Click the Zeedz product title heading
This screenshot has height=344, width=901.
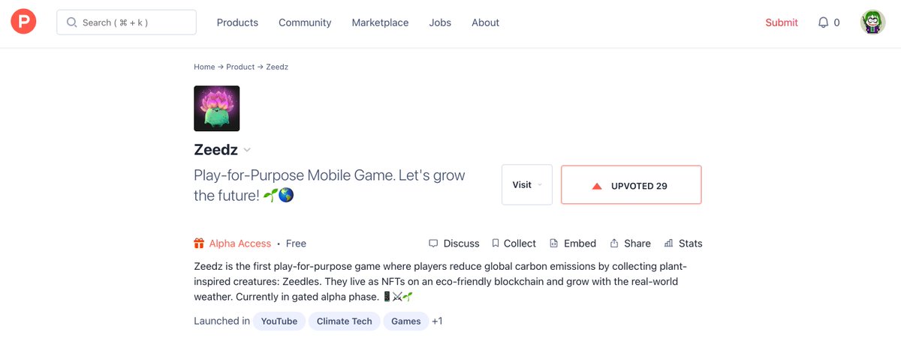click(x=215, y=150)
